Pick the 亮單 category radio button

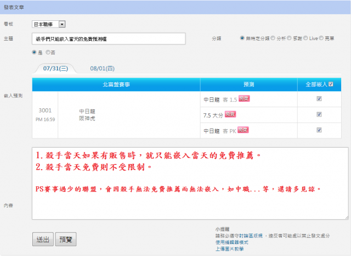tap(321, 38)
